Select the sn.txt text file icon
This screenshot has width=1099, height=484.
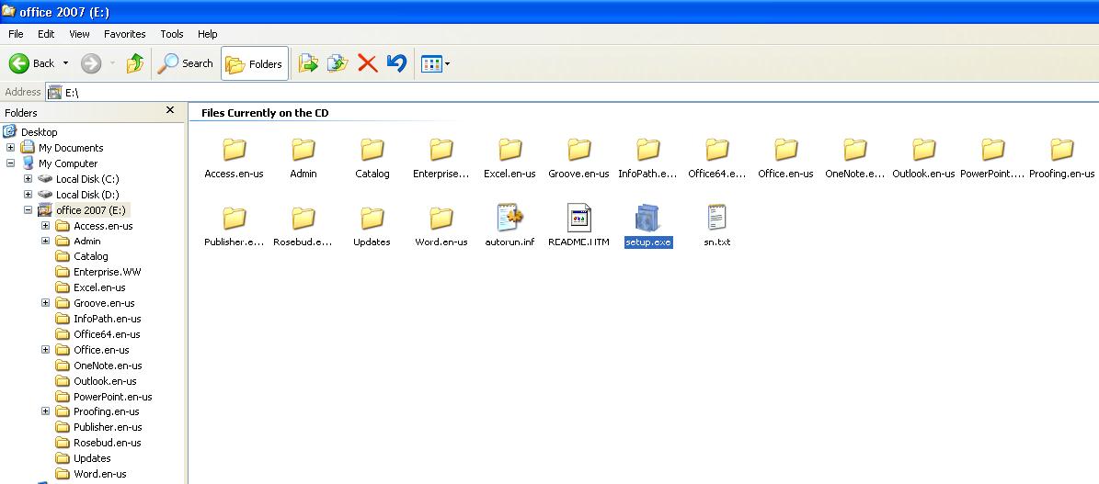[717, 218]
